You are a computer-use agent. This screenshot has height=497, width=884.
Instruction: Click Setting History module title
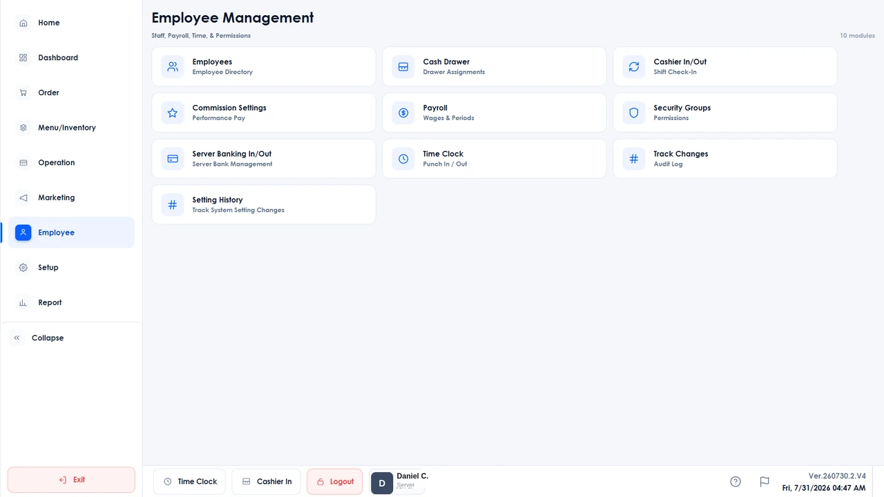[x=218, y=200]
